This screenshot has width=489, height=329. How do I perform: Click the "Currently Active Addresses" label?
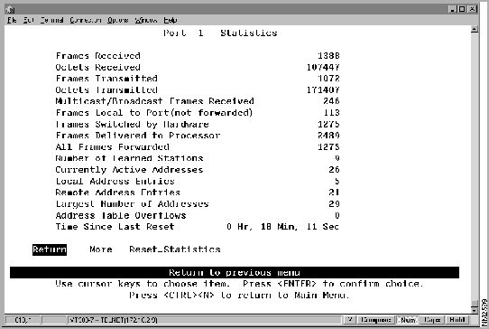pos(129,170)
